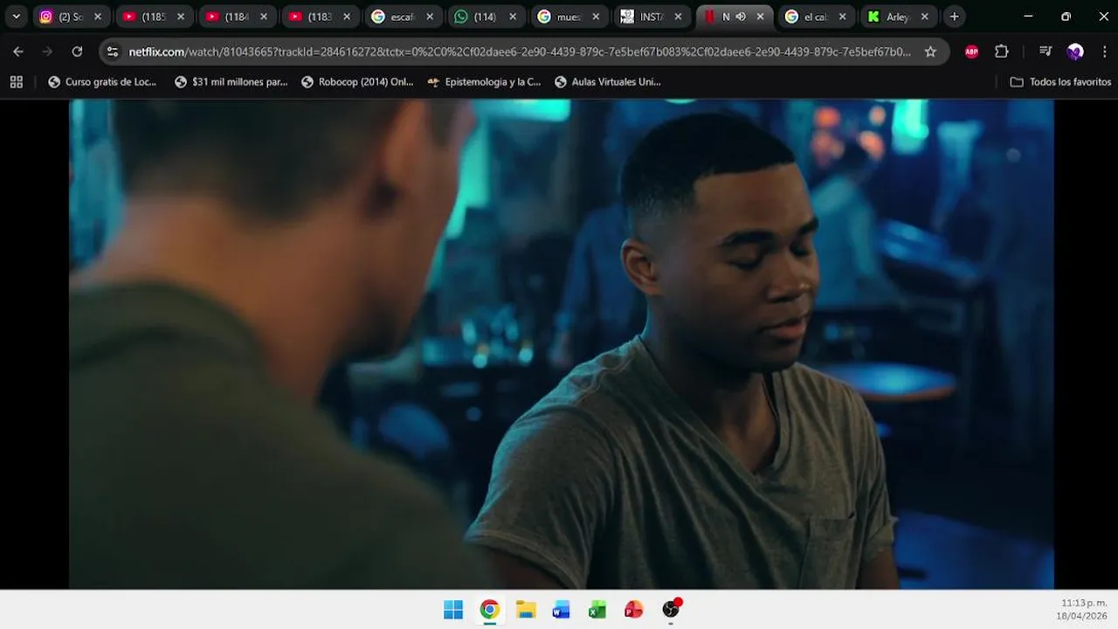Switch to the YouTube (1183) tab

[x=320, y=17]
